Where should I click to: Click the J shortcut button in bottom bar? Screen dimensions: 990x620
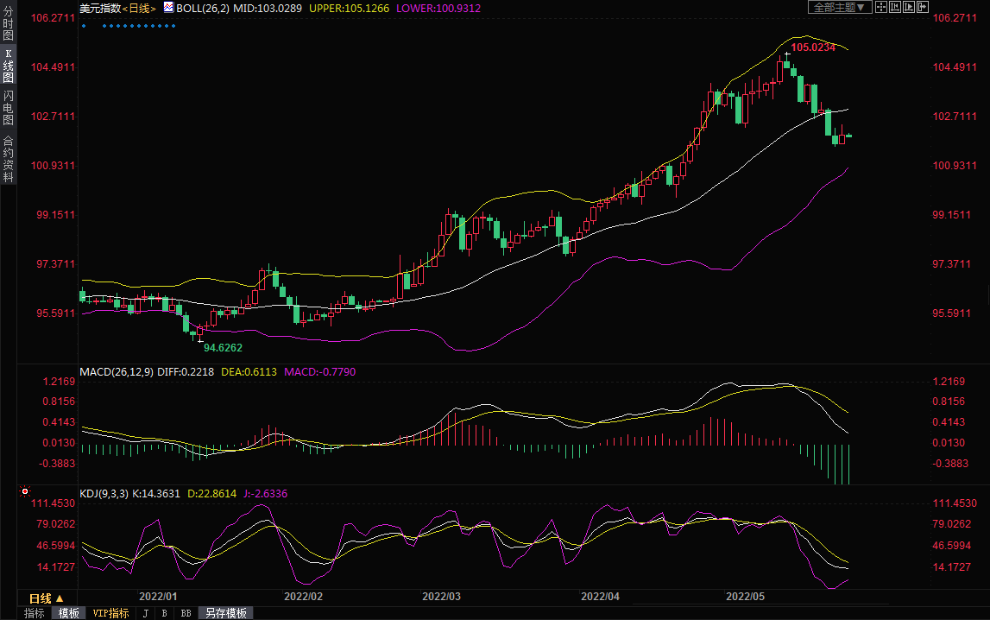coord(145,613)
